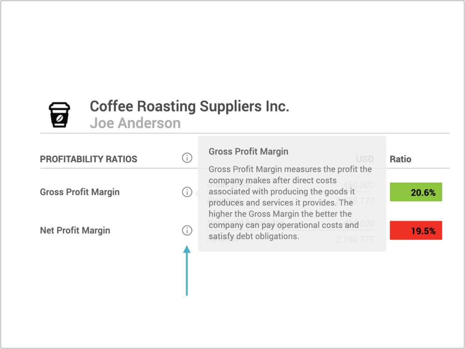Click the Joe Anderson name subtitle
The height and width of the screenshot is (349, 465).
[135, 123]
